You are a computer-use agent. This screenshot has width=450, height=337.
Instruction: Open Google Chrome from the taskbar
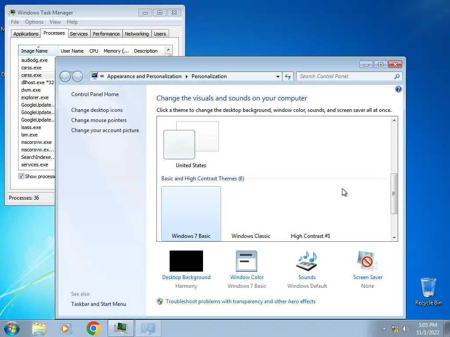(x=93, y=328)
